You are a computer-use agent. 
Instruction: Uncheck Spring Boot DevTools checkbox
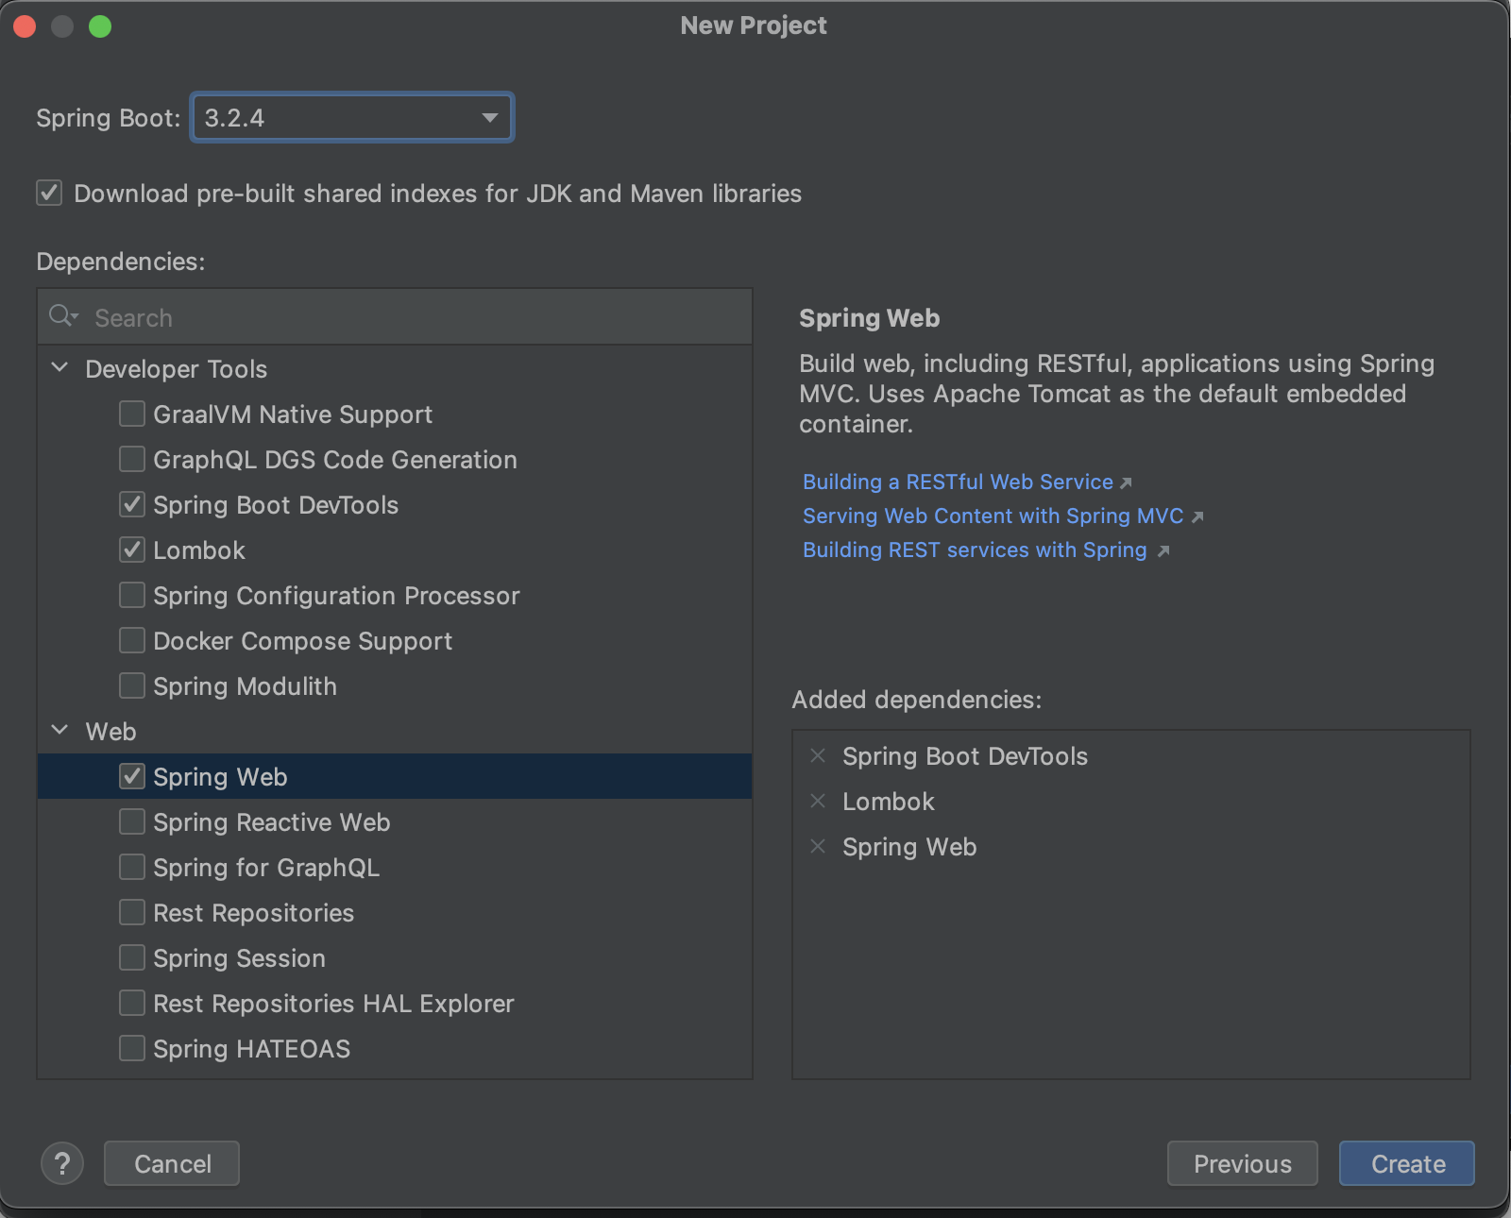(x=132, y=504)
